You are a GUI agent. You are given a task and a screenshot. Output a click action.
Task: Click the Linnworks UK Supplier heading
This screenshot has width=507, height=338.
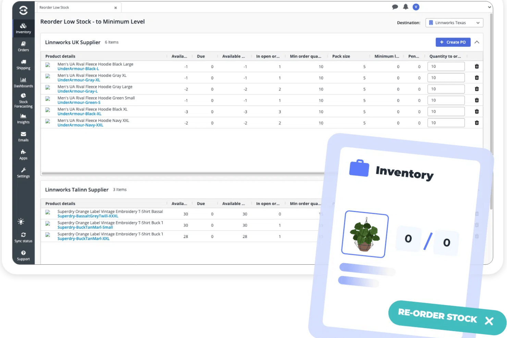point(73,42)
